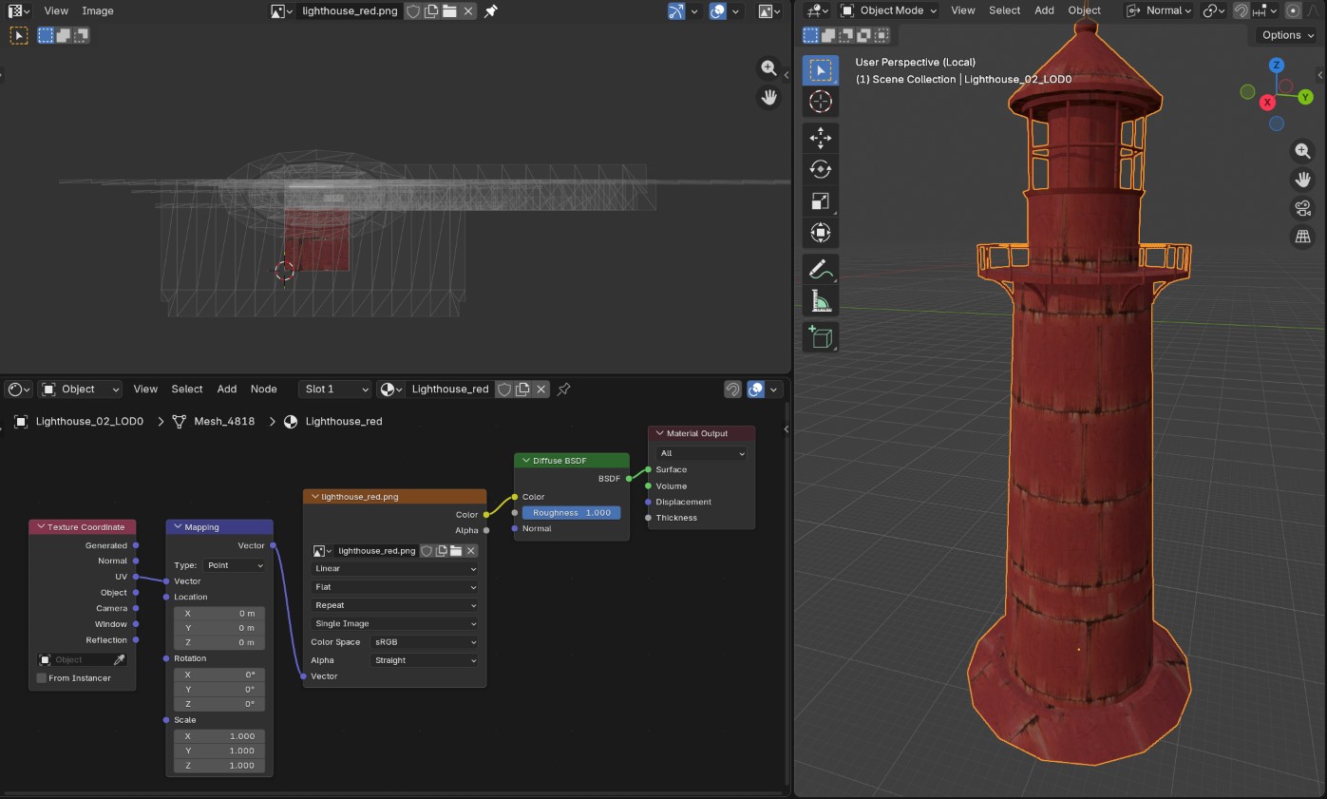This screenshot has width=1327, height=799.
Task: Switch perspective/orthographic grid icon in viewport
Action: tap(1302, 237)
